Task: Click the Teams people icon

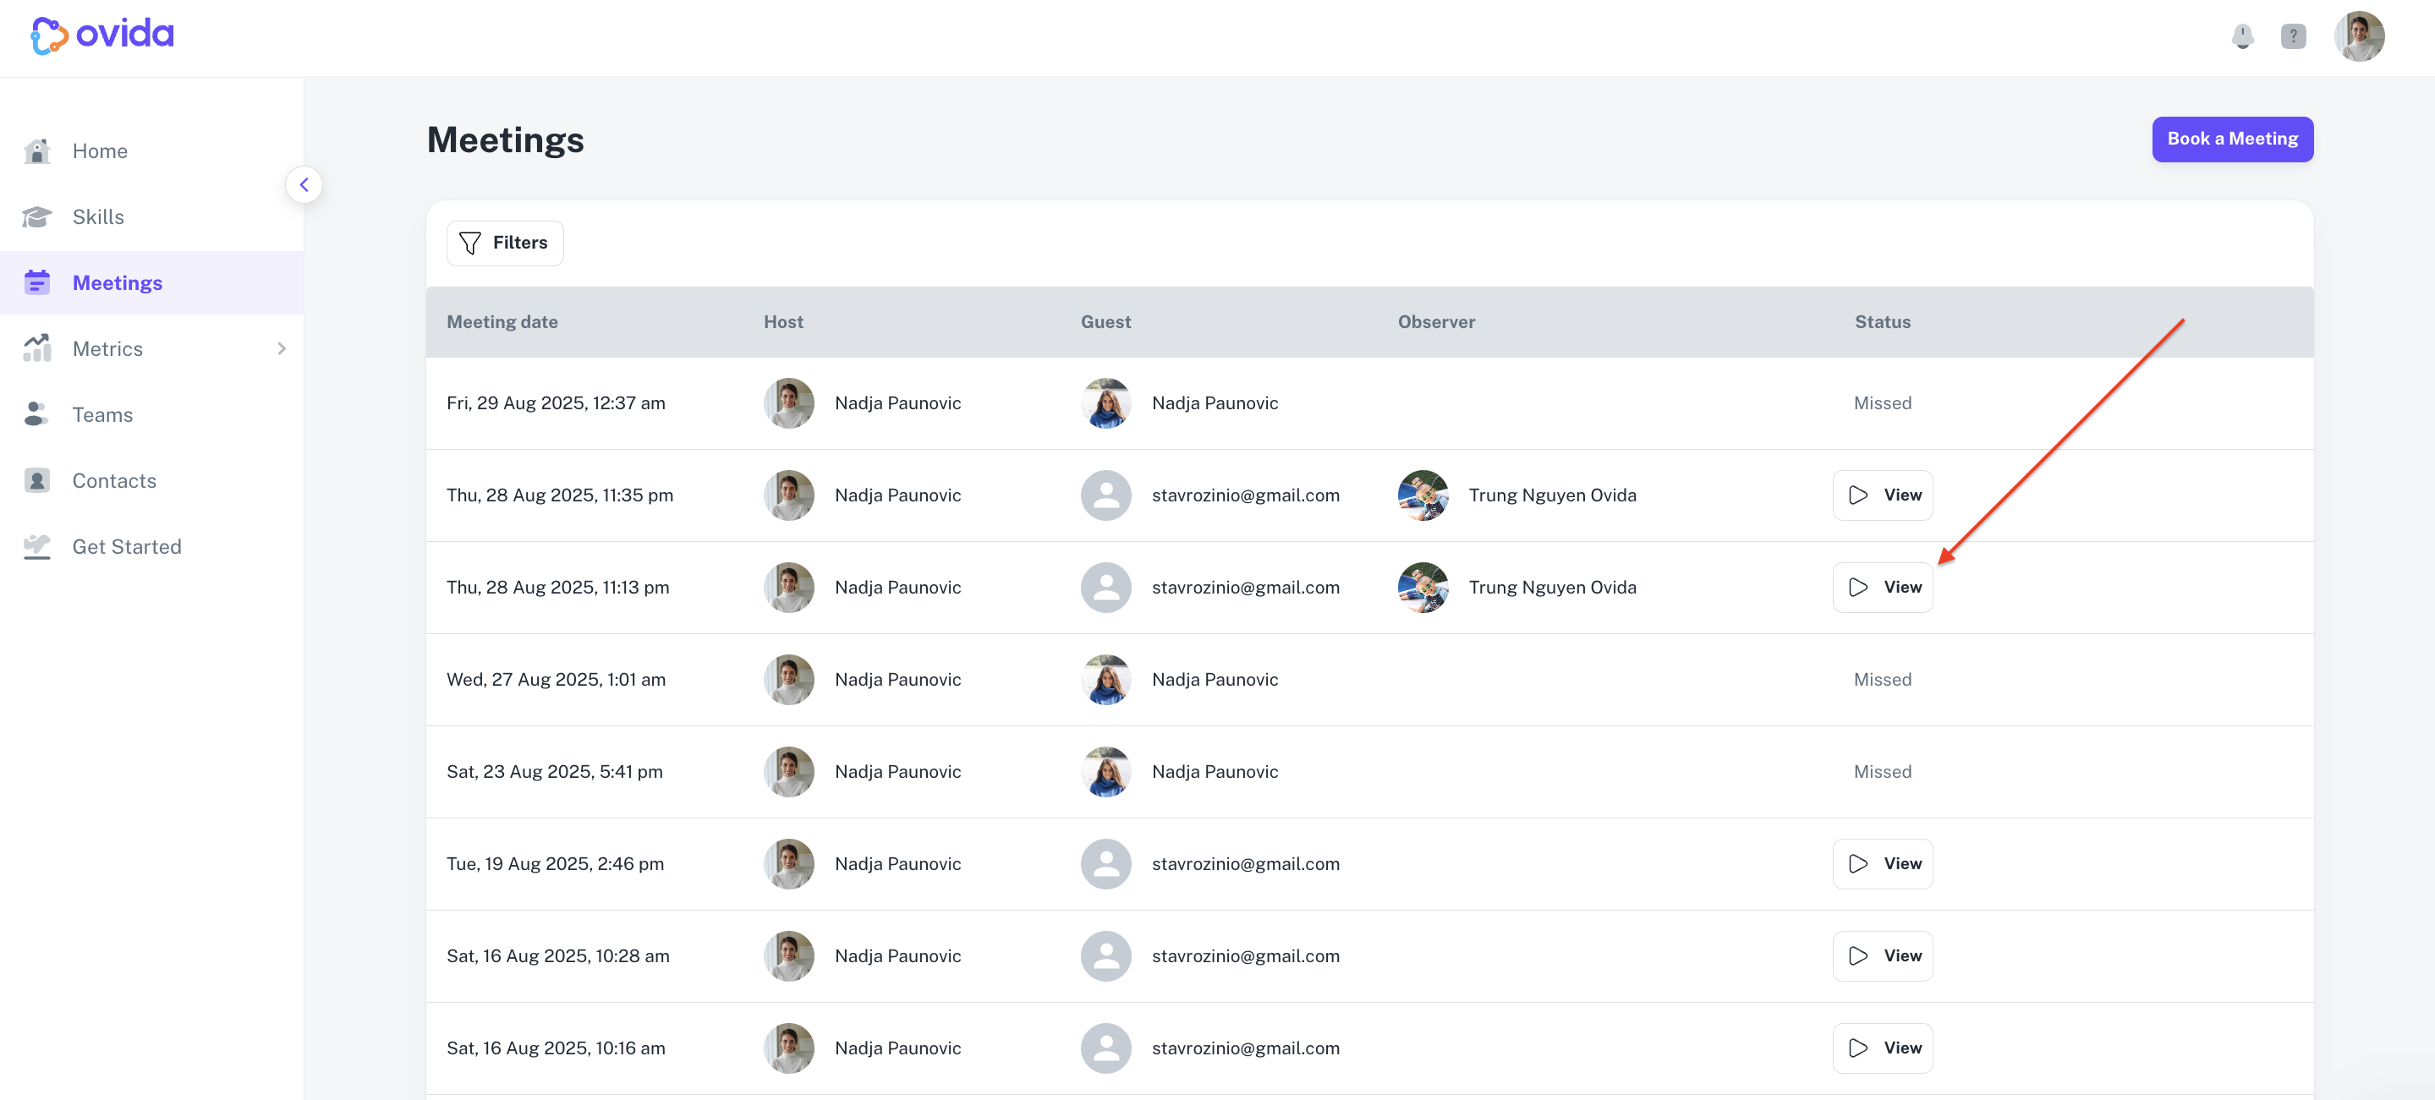Action: pos(37,414)
